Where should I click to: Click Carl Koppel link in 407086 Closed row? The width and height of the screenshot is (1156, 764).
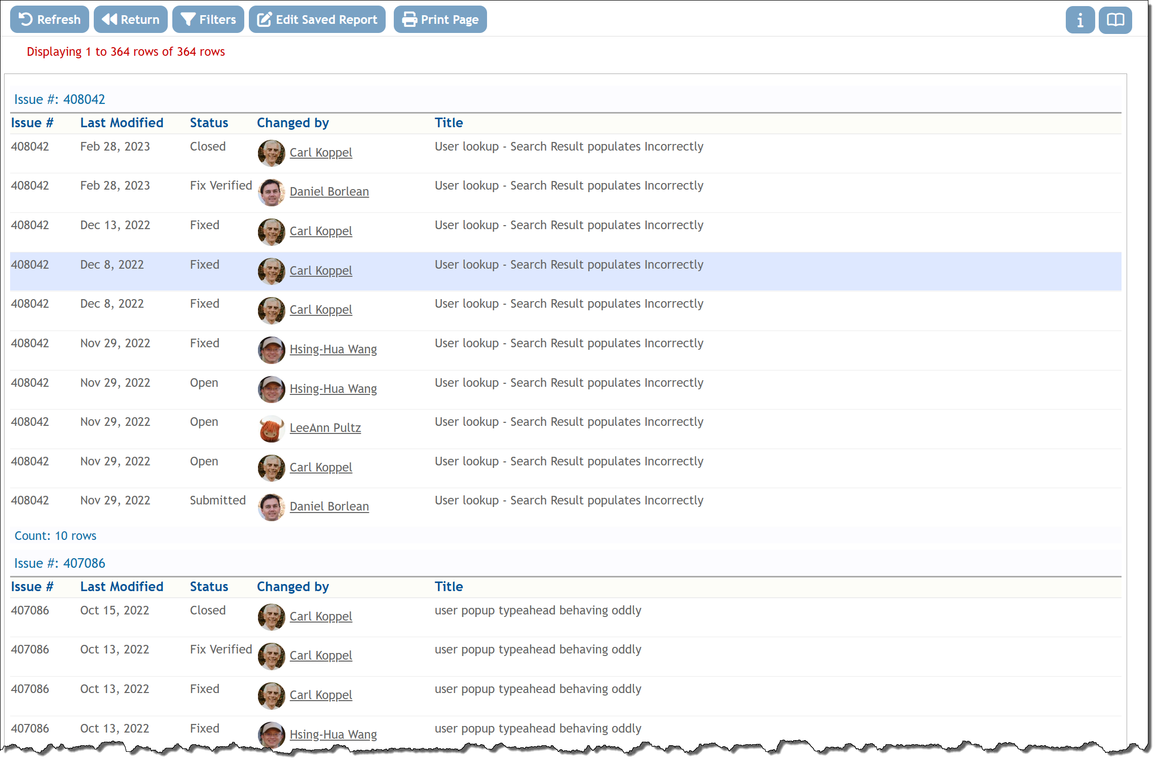tap(320, 616)
